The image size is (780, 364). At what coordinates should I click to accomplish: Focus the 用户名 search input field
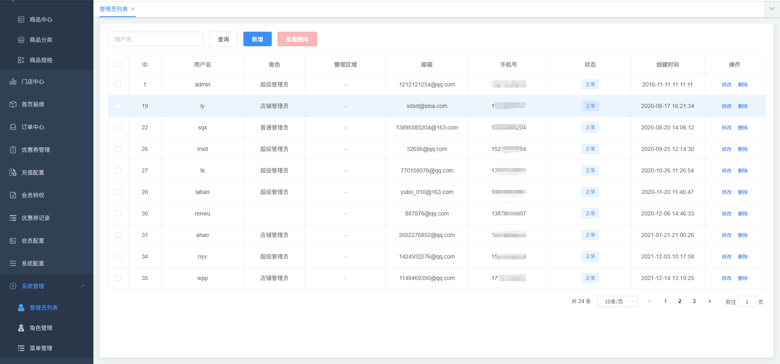156,39
